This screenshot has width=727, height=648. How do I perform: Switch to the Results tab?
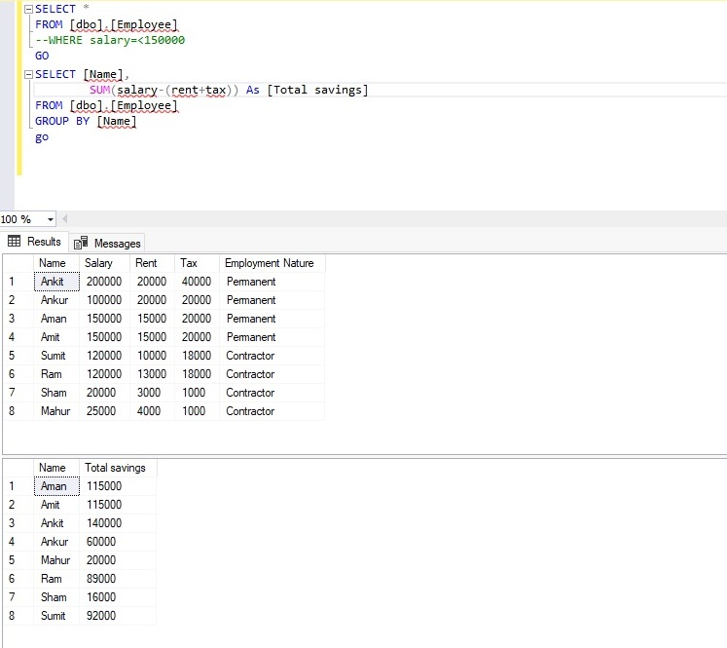pyautogui.click(x=35, y=242)
